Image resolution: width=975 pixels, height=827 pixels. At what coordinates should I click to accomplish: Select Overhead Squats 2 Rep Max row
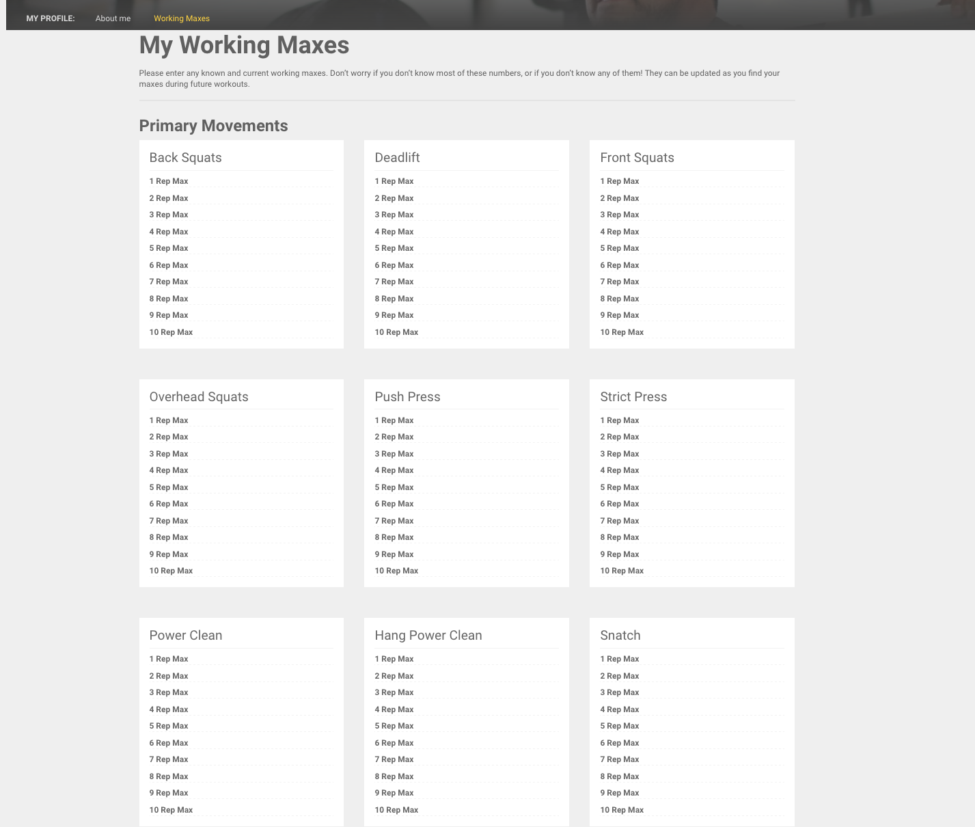241,437
